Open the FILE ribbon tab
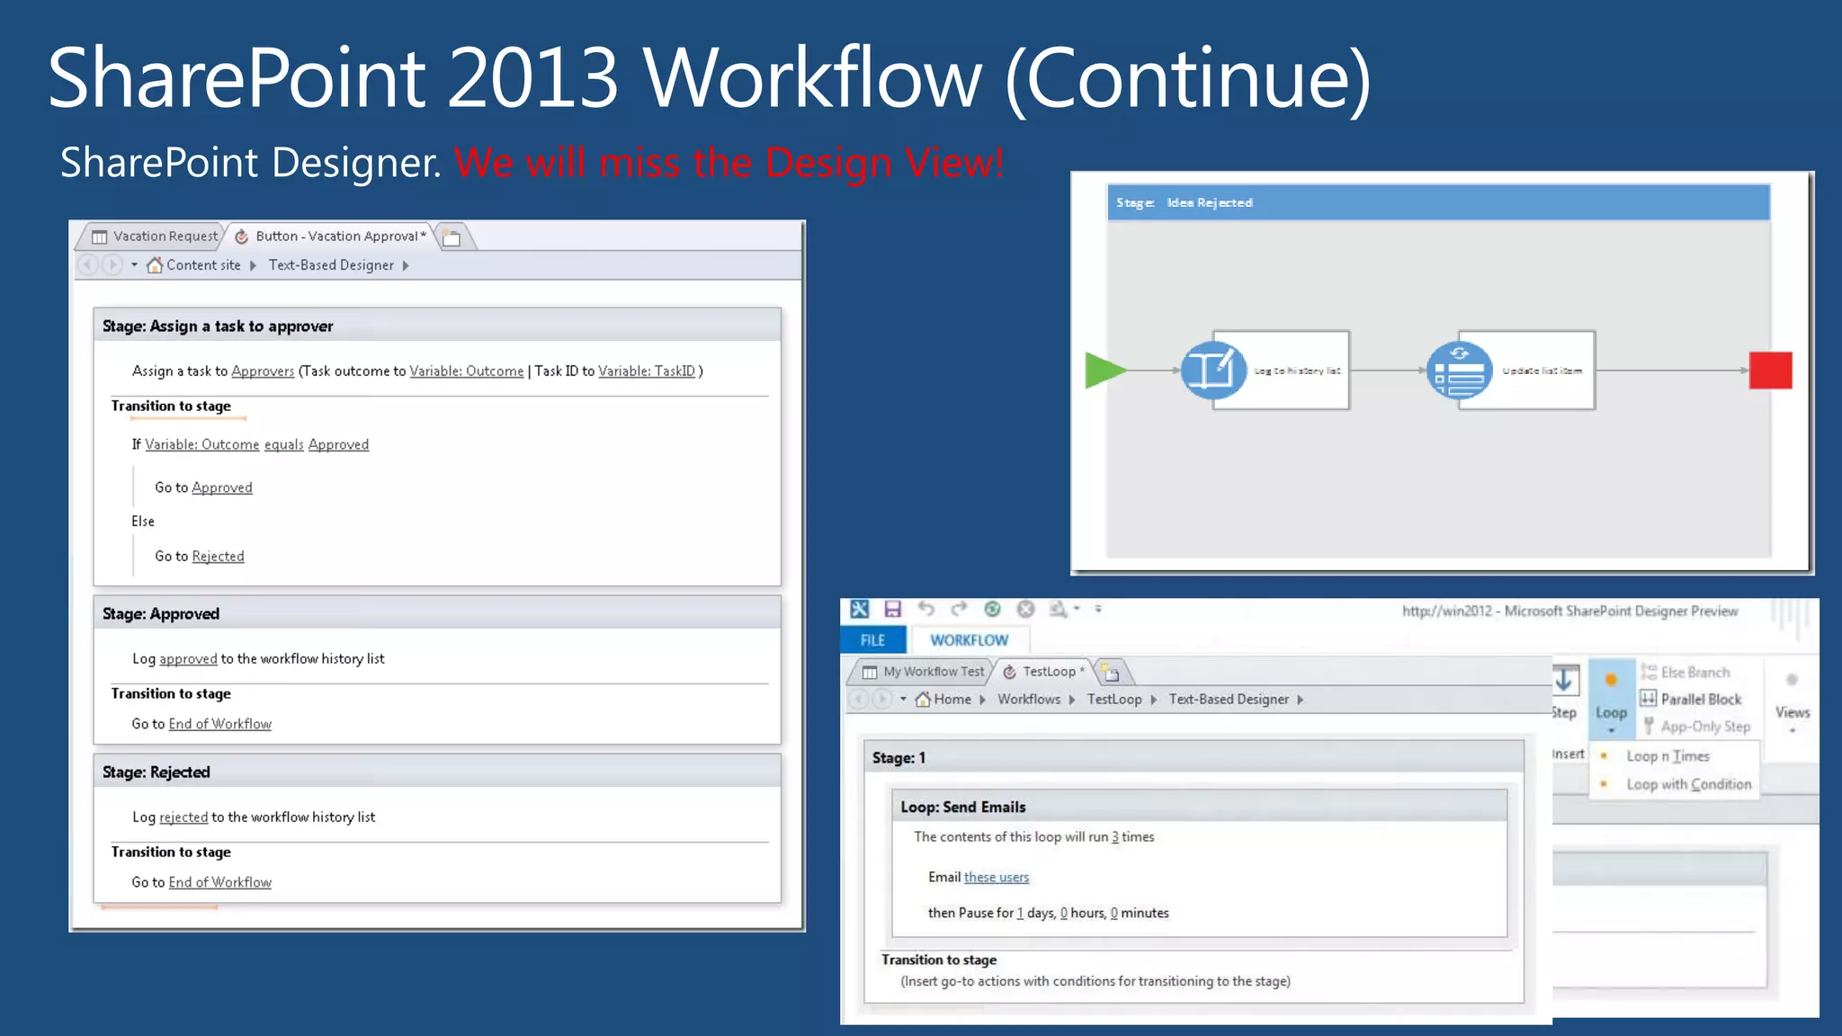This screenshot has width=1842, height=1036. (x=872, y=639)
